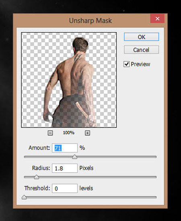Zoom out the preview with minus icon

click(x=50, y=133)
